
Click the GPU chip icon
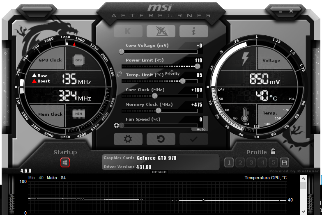[x=78, y=60]
